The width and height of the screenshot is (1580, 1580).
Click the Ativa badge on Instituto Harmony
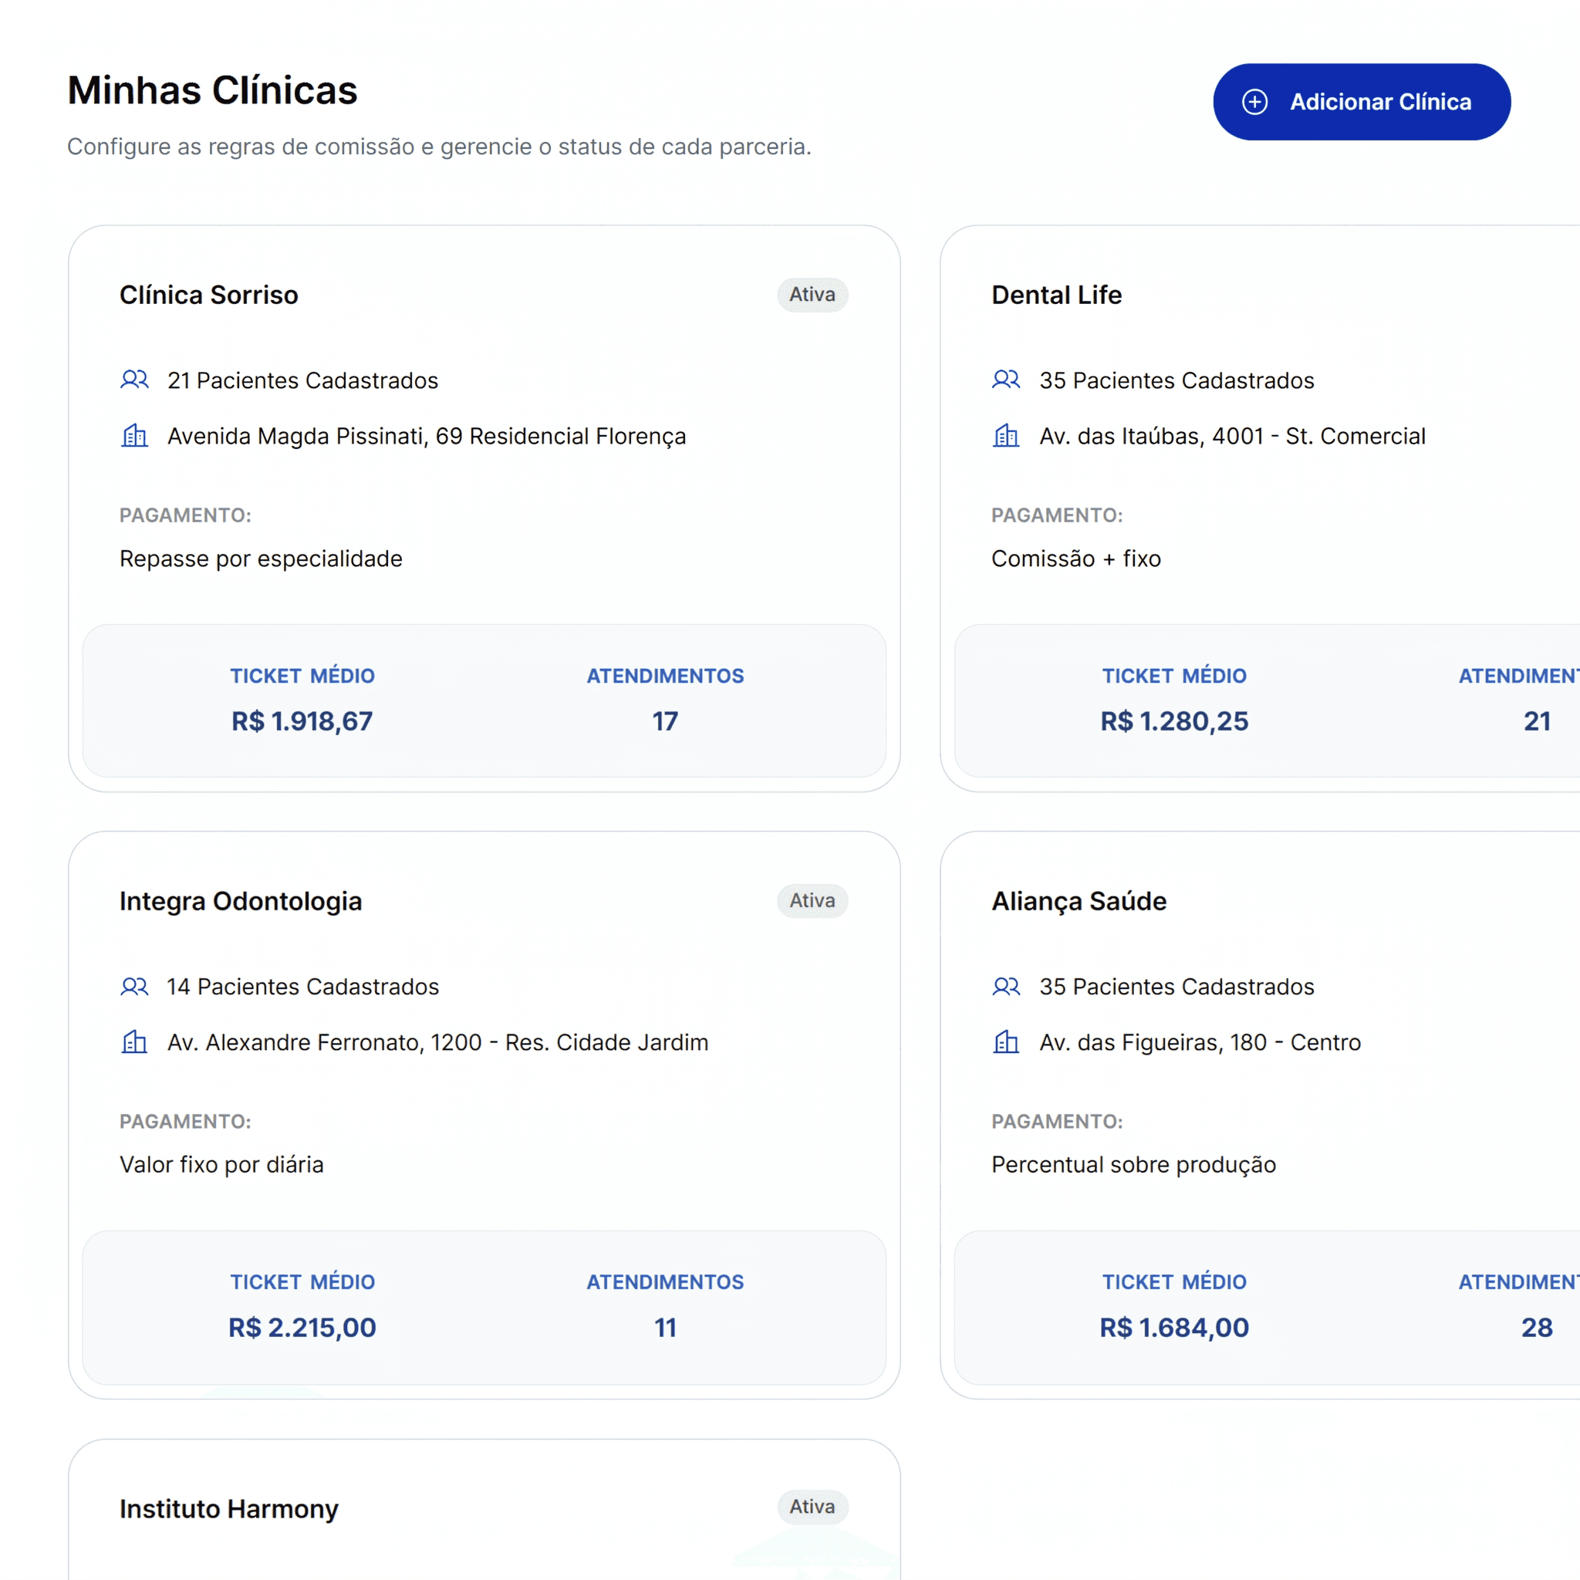coord(812,1507)
